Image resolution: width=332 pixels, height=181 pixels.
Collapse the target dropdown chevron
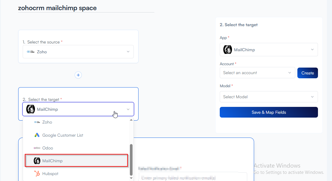pyautogui.click(x=128, y=109)
